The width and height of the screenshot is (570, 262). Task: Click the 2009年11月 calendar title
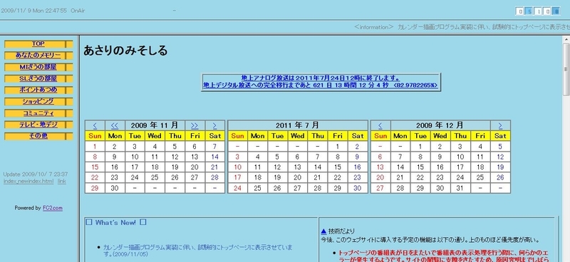155,125
